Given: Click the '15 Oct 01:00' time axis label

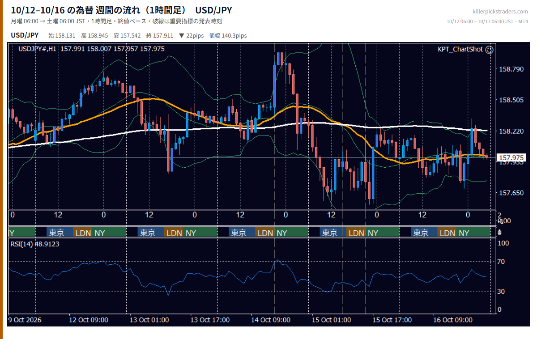Looking at the screenshot, I should point(332,320).
